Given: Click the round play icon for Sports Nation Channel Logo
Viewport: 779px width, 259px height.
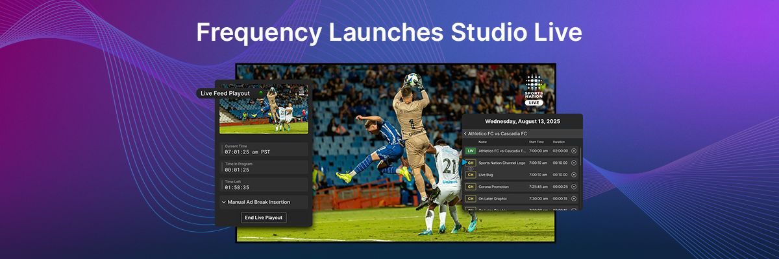Looking at the screenshot, I should pyautogui.click(x=574, y=163).
